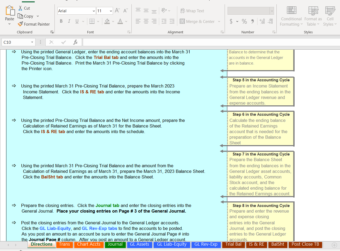Decrease font size icon
The height and width of the screenshot is (251, 340).
click(126, 11)
